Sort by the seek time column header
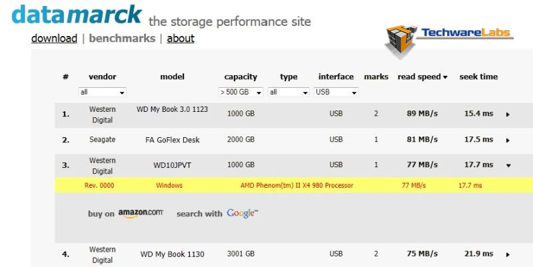Viewport: 533px width, 267px height. tap(478, 77)
